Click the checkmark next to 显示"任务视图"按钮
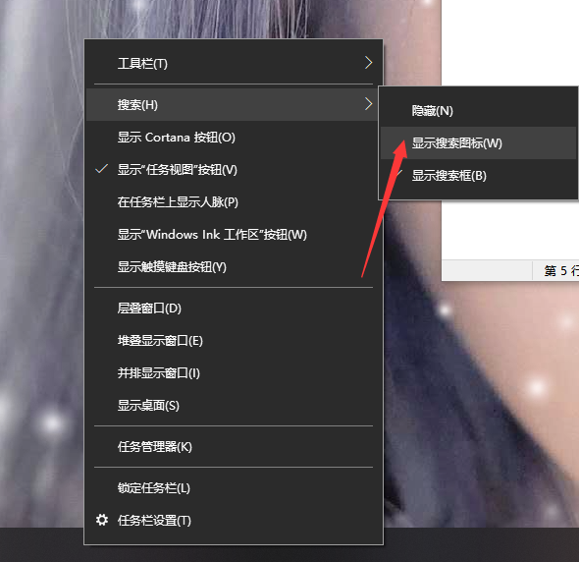 tap(101, 169)
